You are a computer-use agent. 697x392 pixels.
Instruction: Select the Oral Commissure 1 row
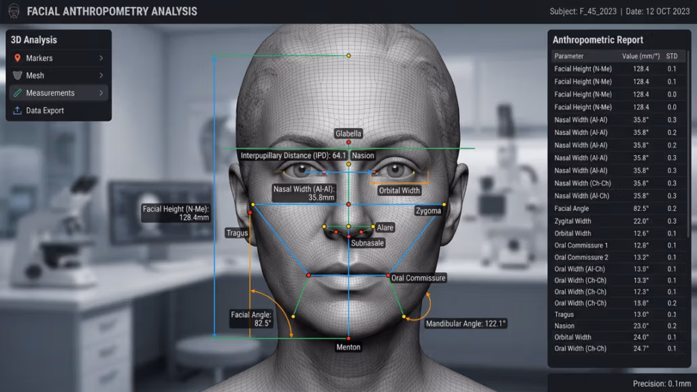click(618, 245)
